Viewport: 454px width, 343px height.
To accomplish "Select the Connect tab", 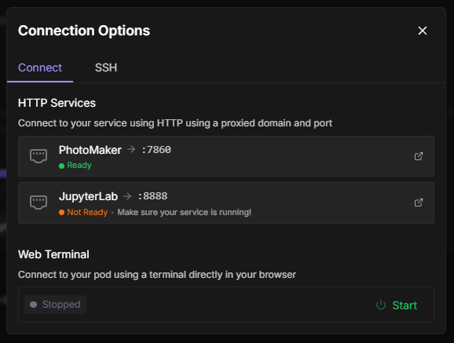I will (40, 68).
